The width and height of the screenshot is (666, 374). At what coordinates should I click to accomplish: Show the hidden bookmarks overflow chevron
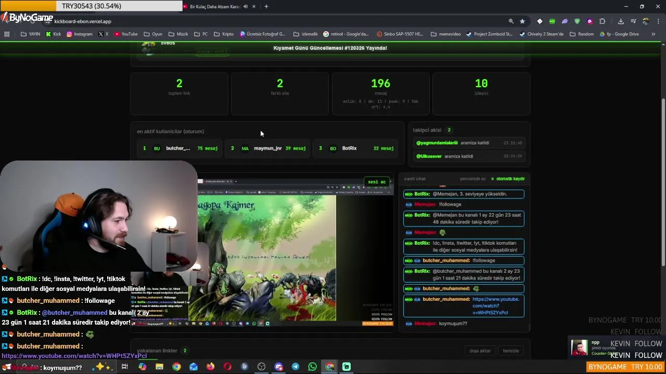(x=654, y=34)
